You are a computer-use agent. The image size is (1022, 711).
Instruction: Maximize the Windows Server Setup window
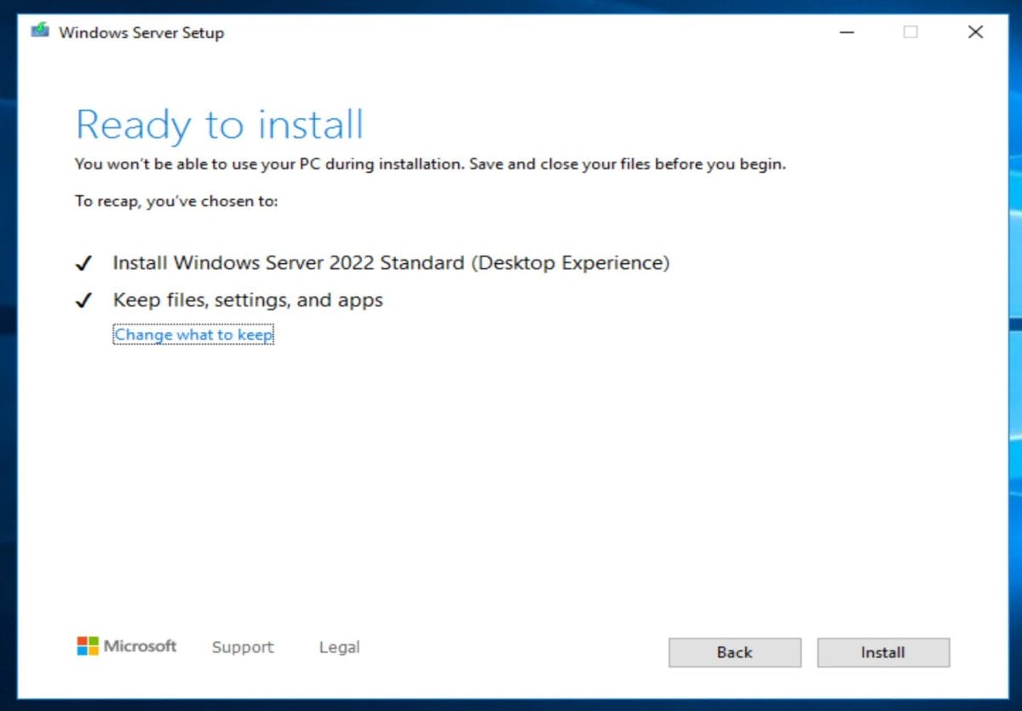pos(910,32)
